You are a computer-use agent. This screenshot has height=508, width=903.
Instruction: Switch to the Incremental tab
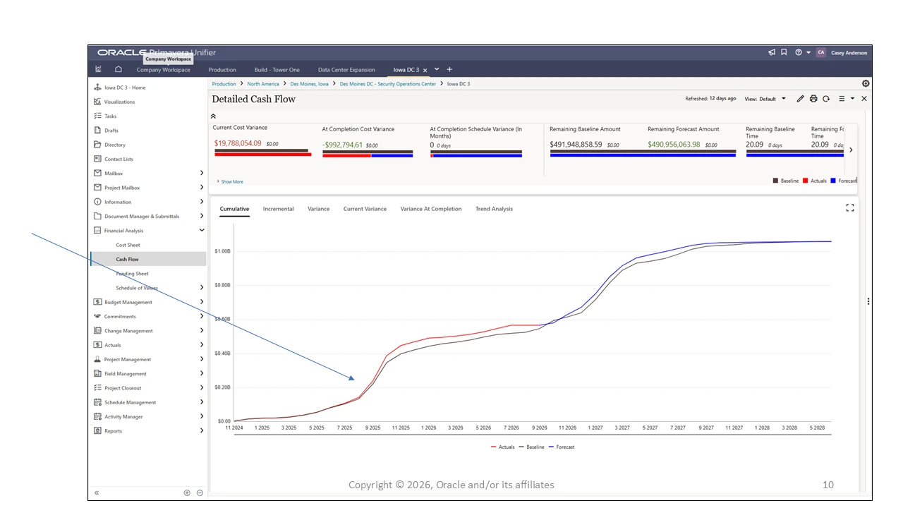pos(278,209)
